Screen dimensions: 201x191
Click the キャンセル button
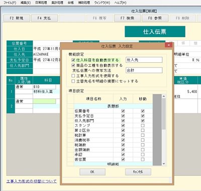(x=138, y=172)
